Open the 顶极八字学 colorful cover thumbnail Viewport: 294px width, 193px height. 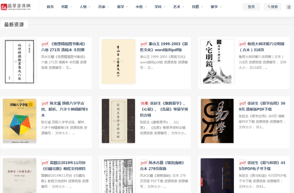coord(20,121)
